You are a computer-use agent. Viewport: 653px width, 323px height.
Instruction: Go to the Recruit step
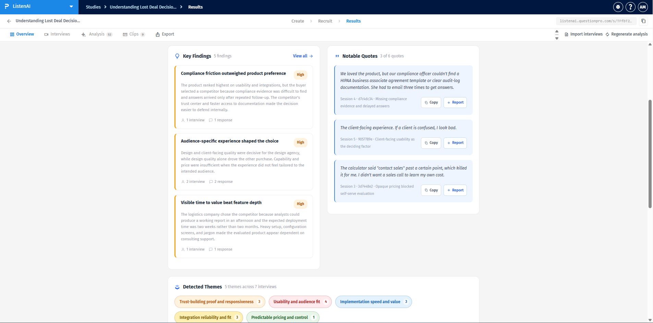pos(325,21)
